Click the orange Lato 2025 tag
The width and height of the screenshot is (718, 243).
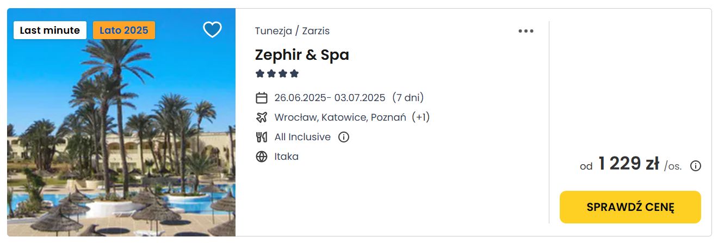(x=124, y=30)
